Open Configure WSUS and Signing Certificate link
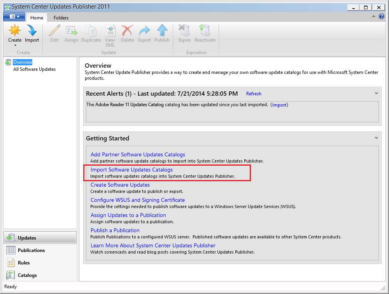 point(138,200)
